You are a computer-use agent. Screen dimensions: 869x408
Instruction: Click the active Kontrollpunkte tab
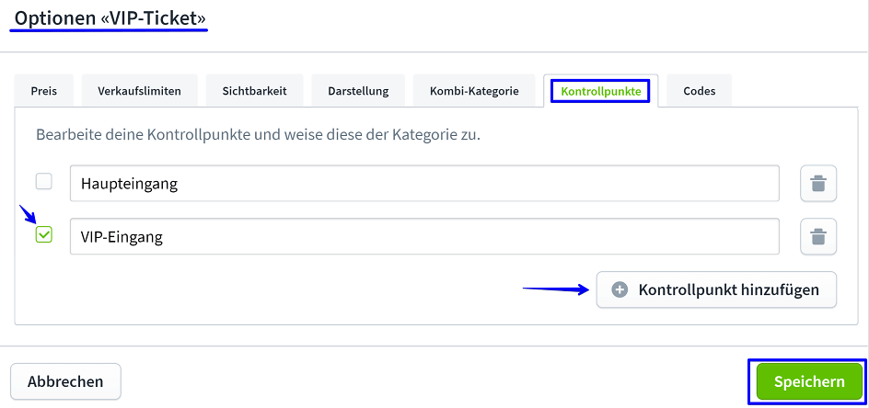tap(600, 91)
